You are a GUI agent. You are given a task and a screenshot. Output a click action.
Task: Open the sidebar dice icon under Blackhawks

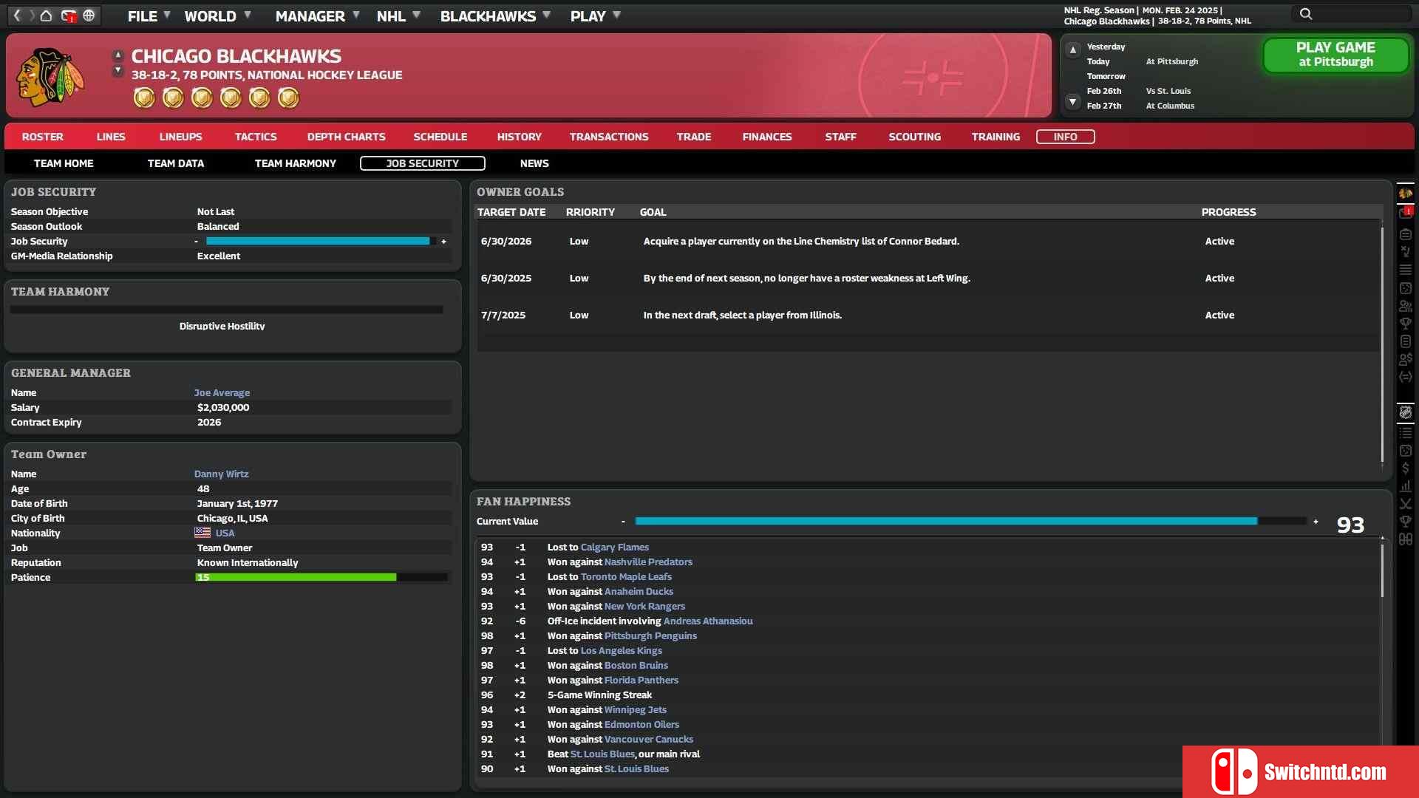[x=1406, y=288]
